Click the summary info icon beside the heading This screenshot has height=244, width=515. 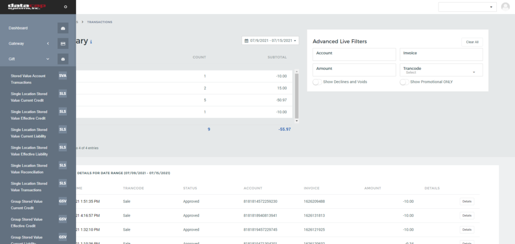pos(91,42)
